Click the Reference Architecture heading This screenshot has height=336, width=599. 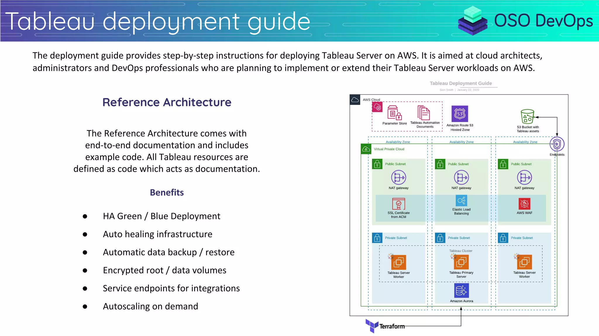(167, 102)
